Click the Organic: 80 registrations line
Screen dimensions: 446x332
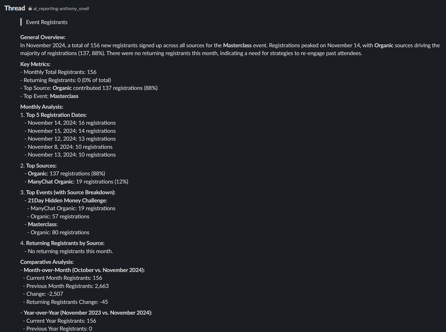pyautogui.click(x=58, y=233)
